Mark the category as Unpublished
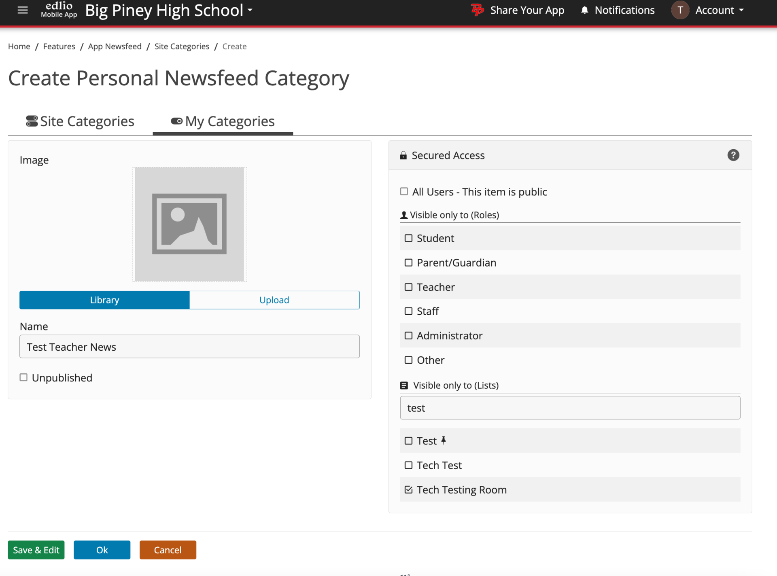The image size is (777, 576). click(23, 377)
